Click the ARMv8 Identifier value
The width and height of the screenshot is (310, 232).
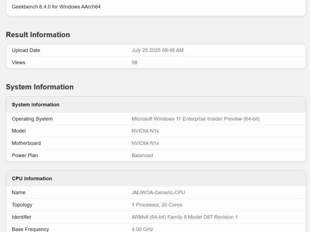(185, 217)
